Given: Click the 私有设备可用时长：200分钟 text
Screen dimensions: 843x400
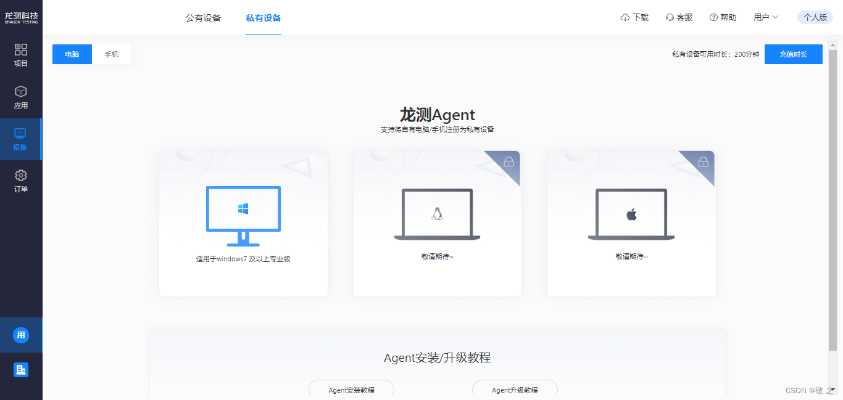Looking at the screenshot, I should [x=716, y=54].
